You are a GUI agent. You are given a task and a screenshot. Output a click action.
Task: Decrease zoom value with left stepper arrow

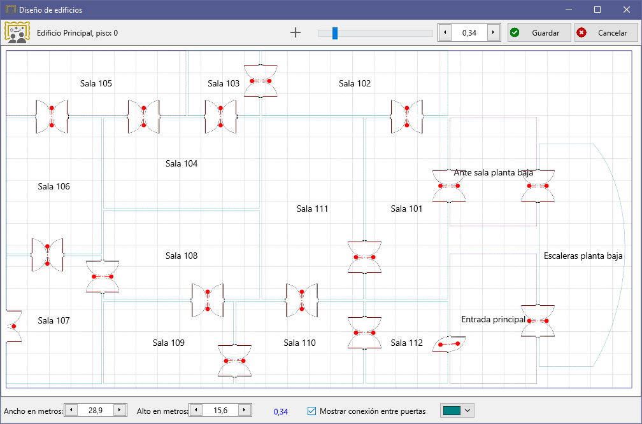point(445,32)
